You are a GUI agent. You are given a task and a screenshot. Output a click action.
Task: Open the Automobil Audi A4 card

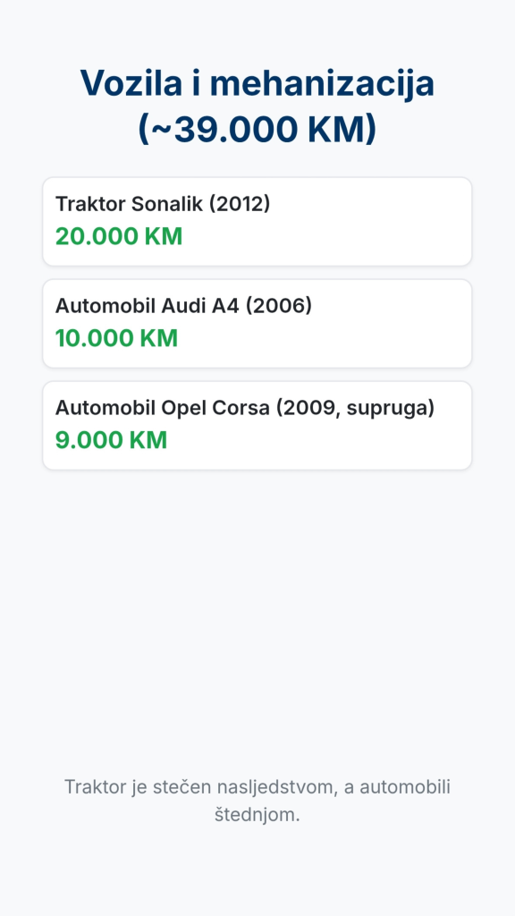coord(257,324)
